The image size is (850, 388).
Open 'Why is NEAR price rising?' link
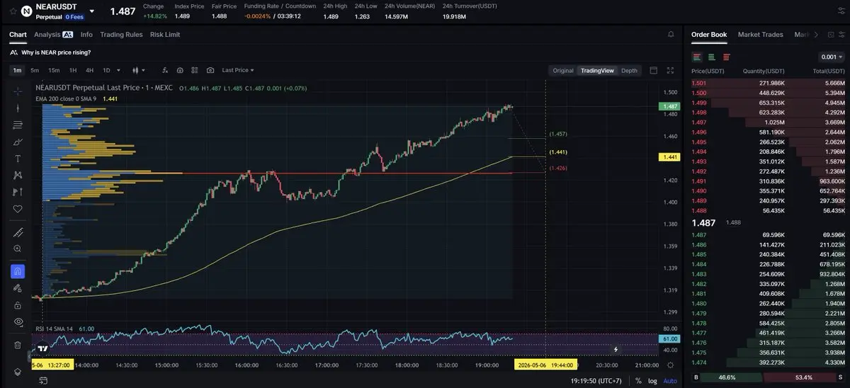(x=56, y=52)
